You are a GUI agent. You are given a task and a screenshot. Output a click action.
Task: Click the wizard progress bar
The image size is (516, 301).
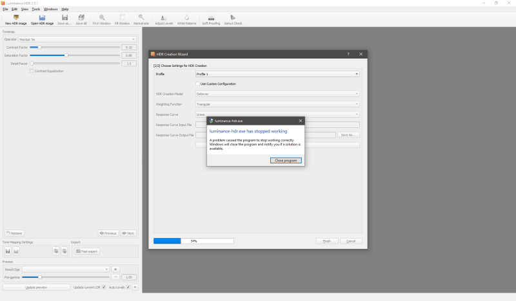click(x=193, y=241)
